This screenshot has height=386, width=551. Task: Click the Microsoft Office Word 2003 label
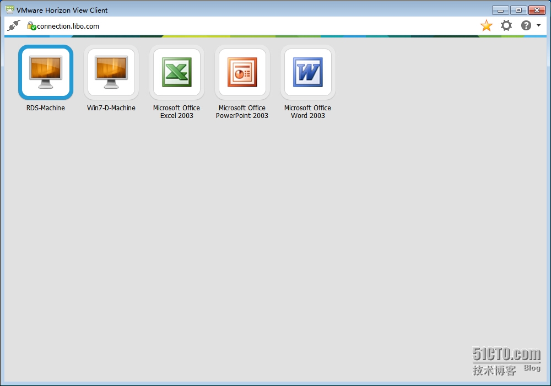pos(308,112)
